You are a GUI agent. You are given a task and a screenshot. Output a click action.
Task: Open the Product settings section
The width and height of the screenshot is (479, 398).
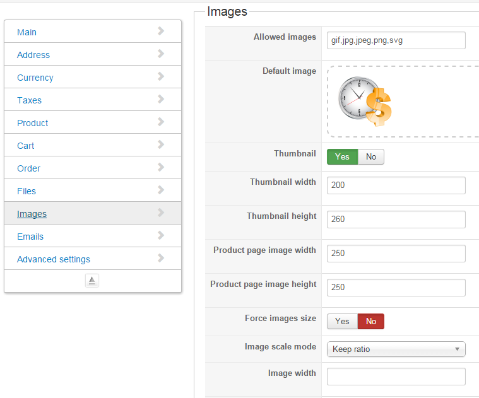coord(33,123)
